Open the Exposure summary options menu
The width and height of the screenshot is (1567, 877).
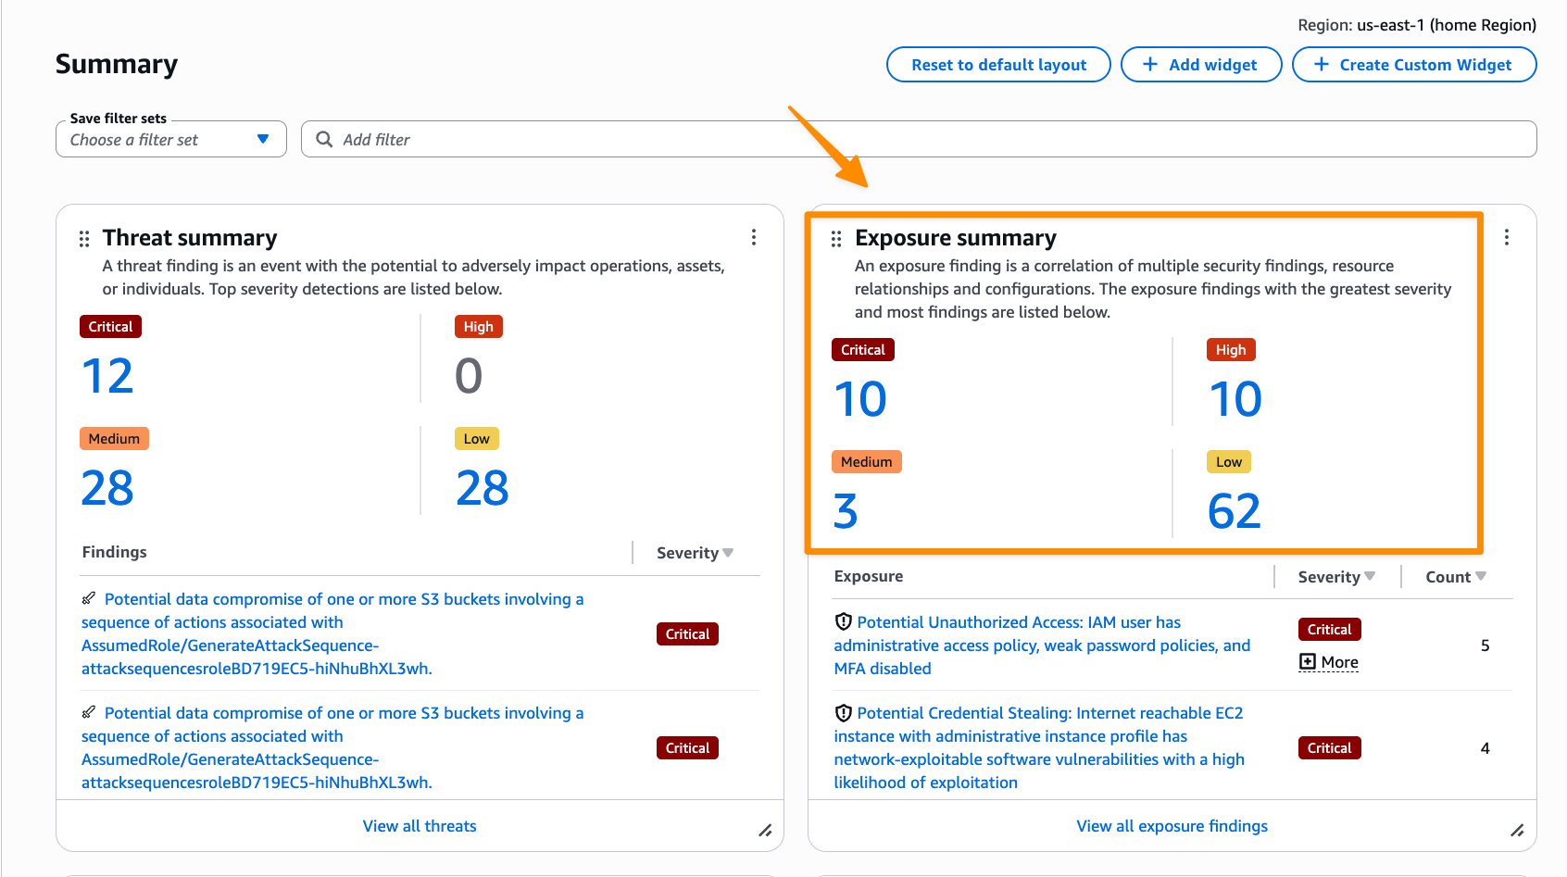(1507, 237)
